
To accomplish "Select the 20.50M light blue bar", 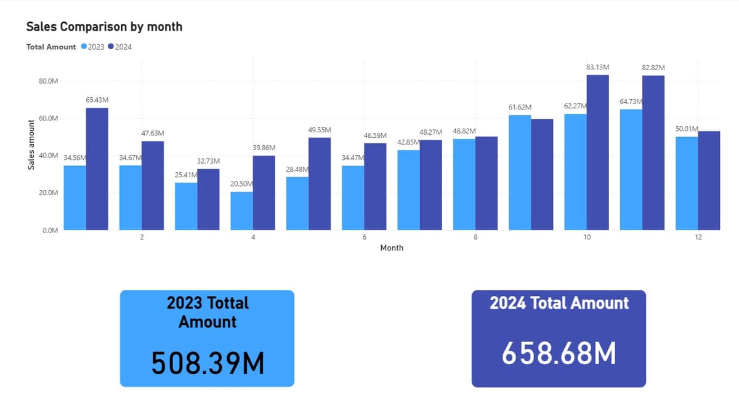I will [241, 211].
